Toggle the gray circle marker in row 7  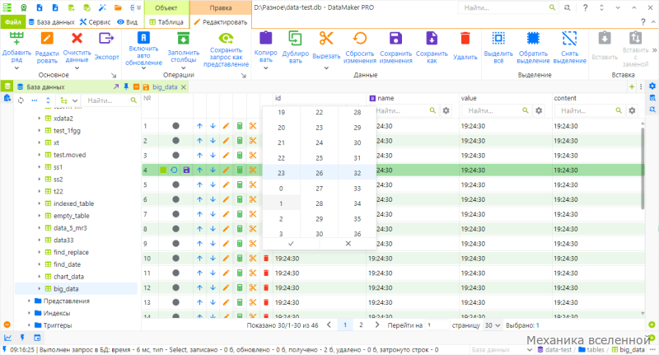pyautogui.click(x=175, y=214)
